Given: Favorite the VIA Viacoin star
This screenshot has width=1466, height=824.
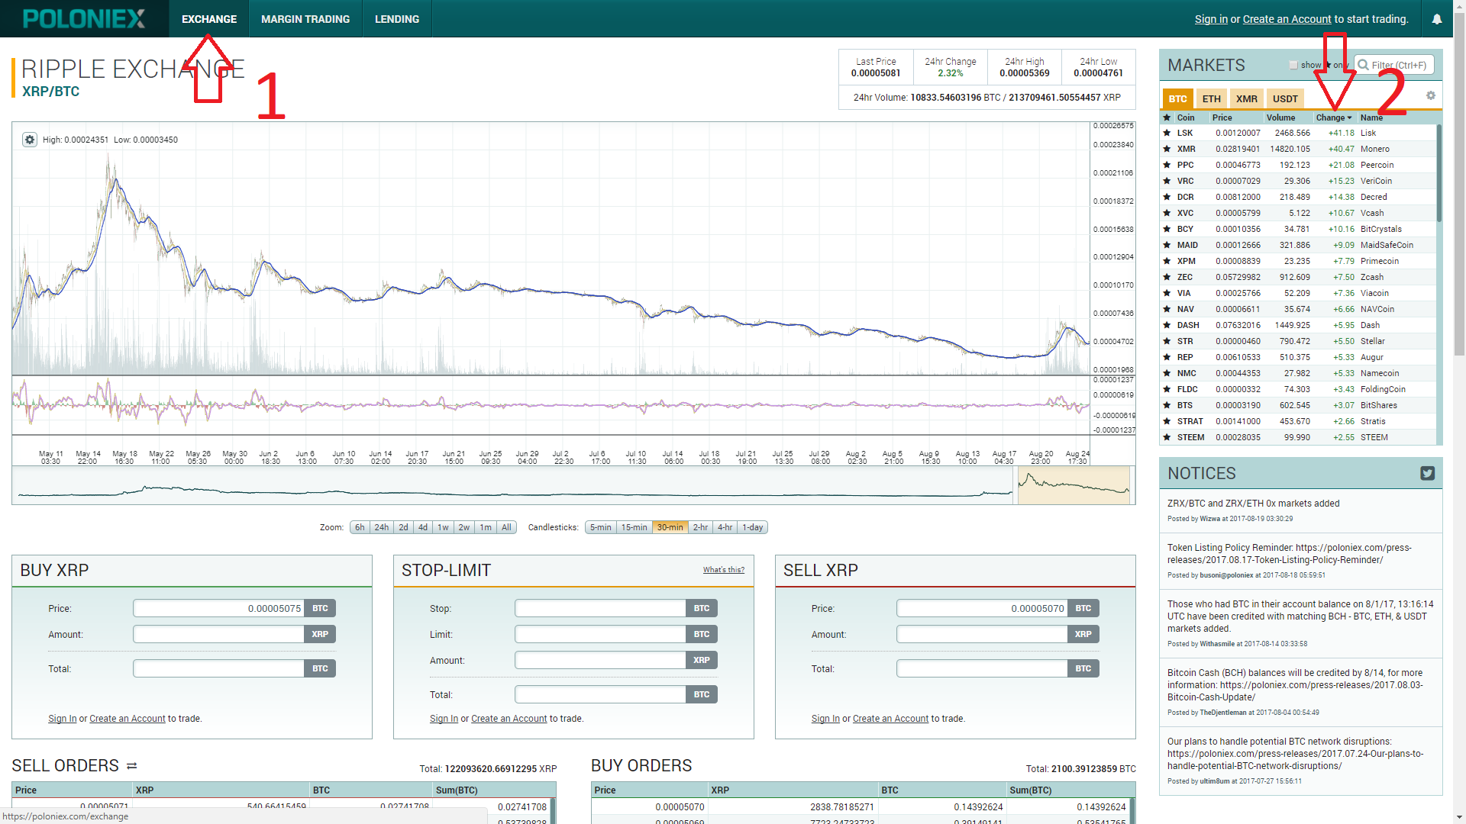Looking at the screenshot, I should pyautogui.click(x=1167, y=293).
